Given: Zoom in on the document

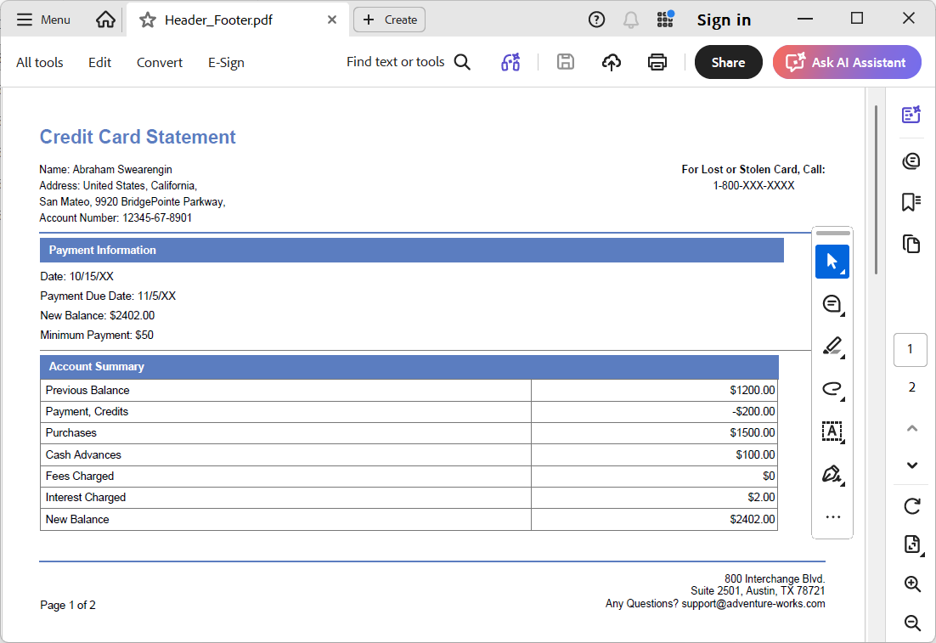Looking at the screenshot, I should 911,584.
